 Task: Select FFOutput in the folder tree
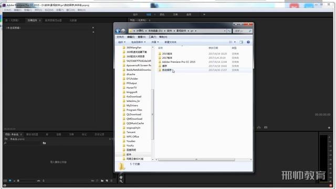[131, 83]
